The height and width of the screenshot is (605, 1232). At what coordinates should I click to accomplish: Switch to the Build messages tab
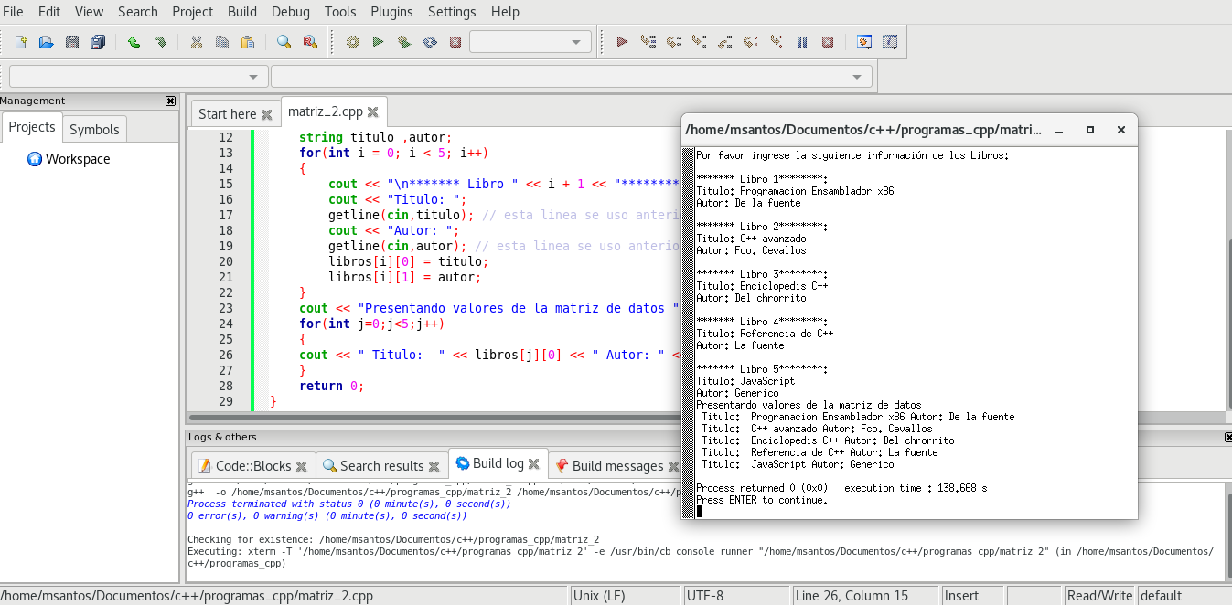[616, 466]
